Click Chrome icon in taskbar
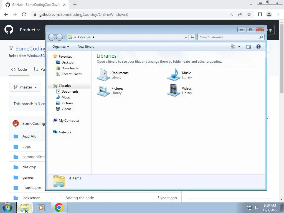Screen dimensions: 284x213 (59, 207)
